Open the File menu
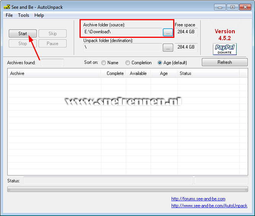Image resolution: width=255 pixels, height=216 pixels. pos(9,15)
